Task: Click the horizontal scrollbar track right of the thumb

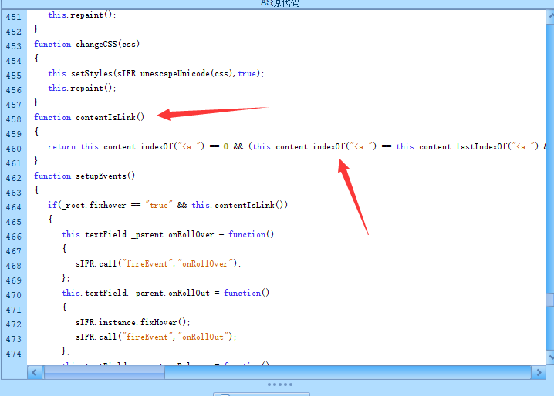Action: click(x=348, y=372)
